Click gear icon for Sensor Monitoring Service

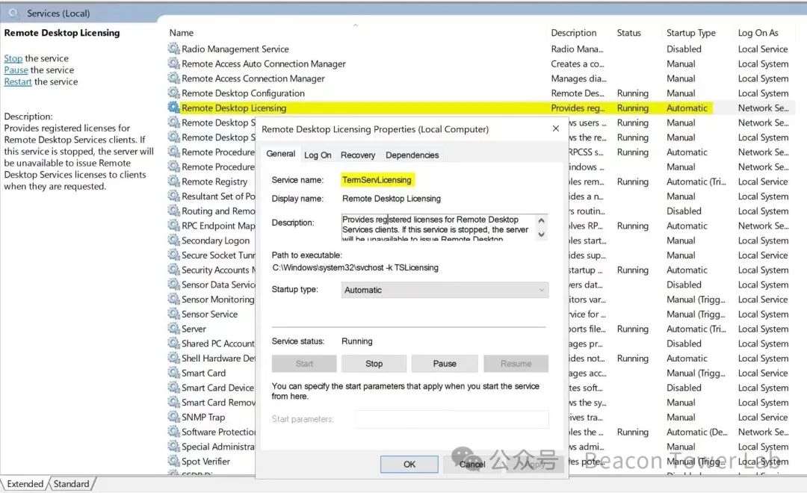pyautogui.click(x=173, y=299)
